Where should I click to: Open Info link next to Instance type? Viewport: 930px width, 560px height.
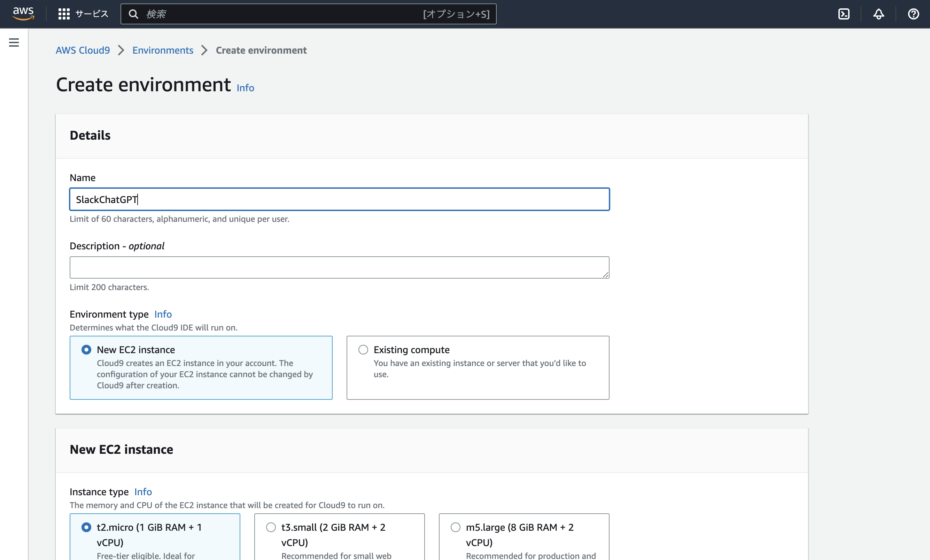click(x=143, y=491)
